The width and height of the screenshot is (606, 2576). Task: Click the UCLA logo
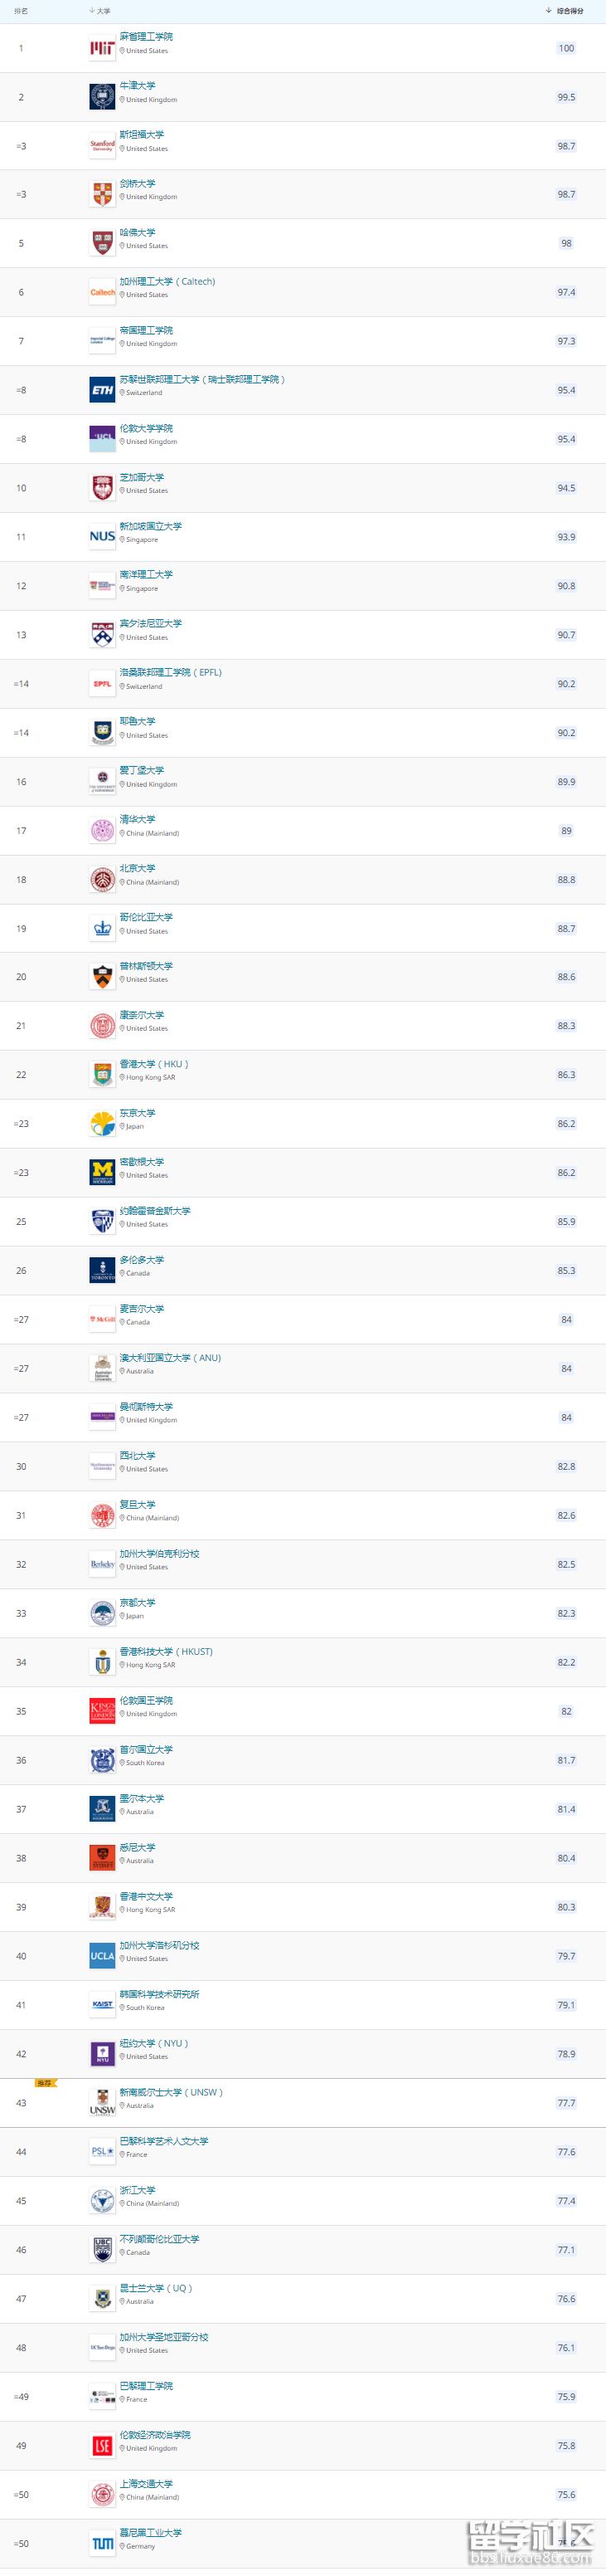(102, 1956)
